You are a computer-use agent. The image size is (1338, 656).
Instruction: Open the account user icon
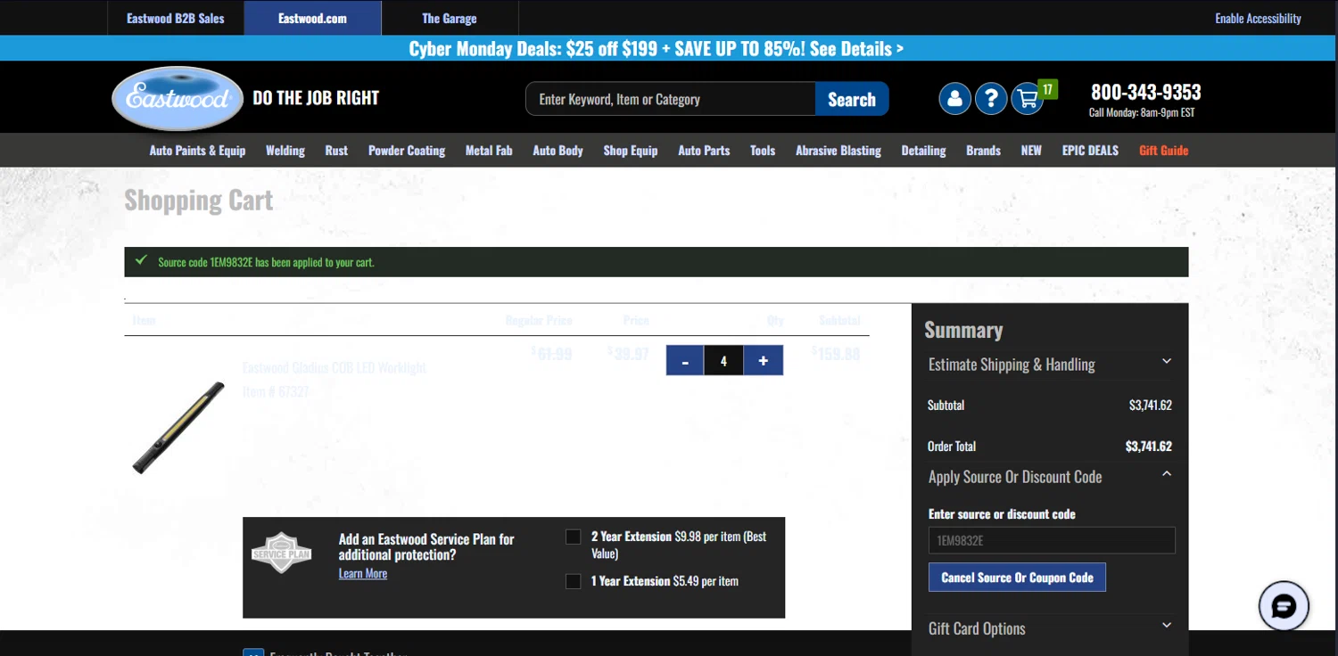point(954,98)
